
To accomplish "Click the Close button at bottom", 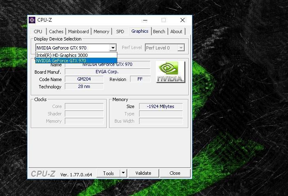I will [x=175, y=173].
